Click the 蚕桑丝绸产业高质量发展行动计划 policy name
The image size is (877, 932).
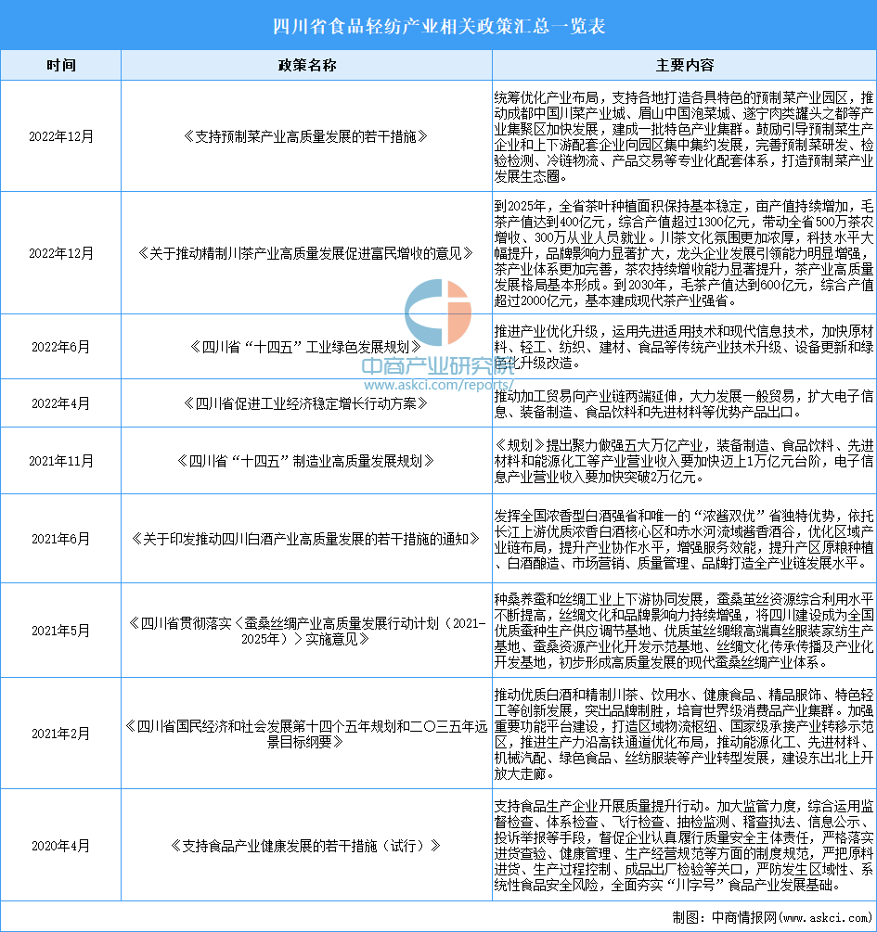pos(306,631)
